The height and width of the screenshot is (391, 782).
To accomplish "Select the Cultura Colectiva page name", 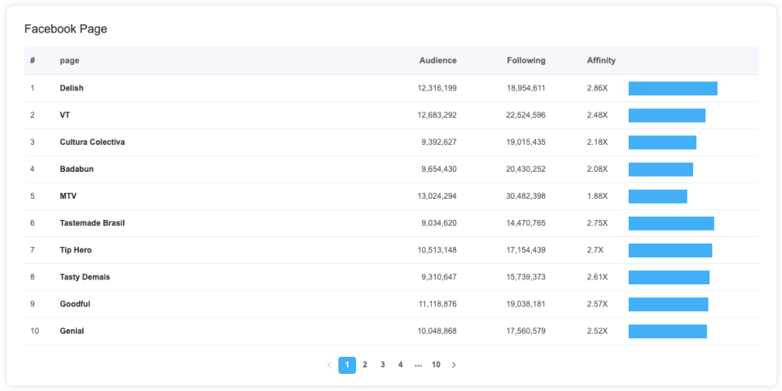I will (x=92, y=142).
